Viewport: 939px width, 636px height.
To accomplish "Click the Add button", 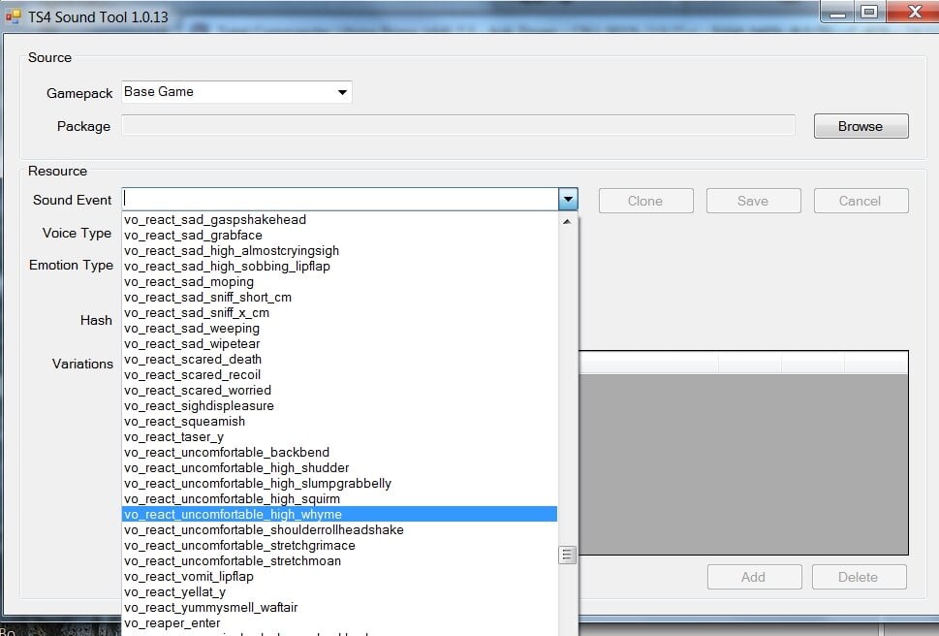I will coord(754,577).
